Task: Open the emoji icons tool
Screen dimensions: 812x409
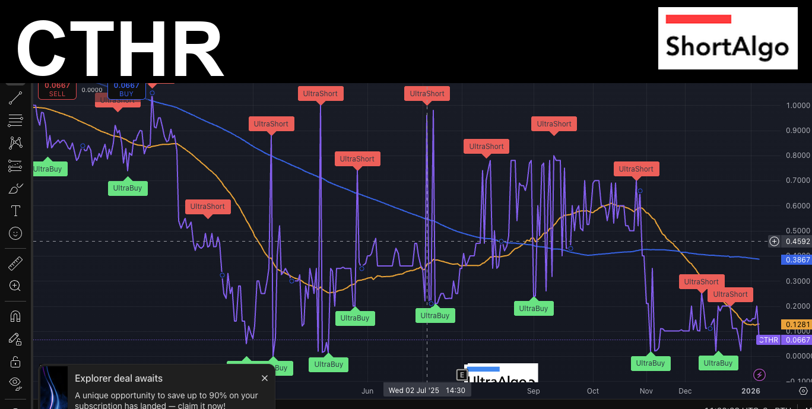Action: tap(15, 233)
